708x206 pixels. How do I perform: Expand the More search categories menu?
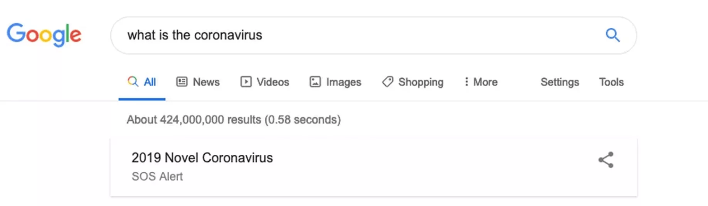click(481, 82)
